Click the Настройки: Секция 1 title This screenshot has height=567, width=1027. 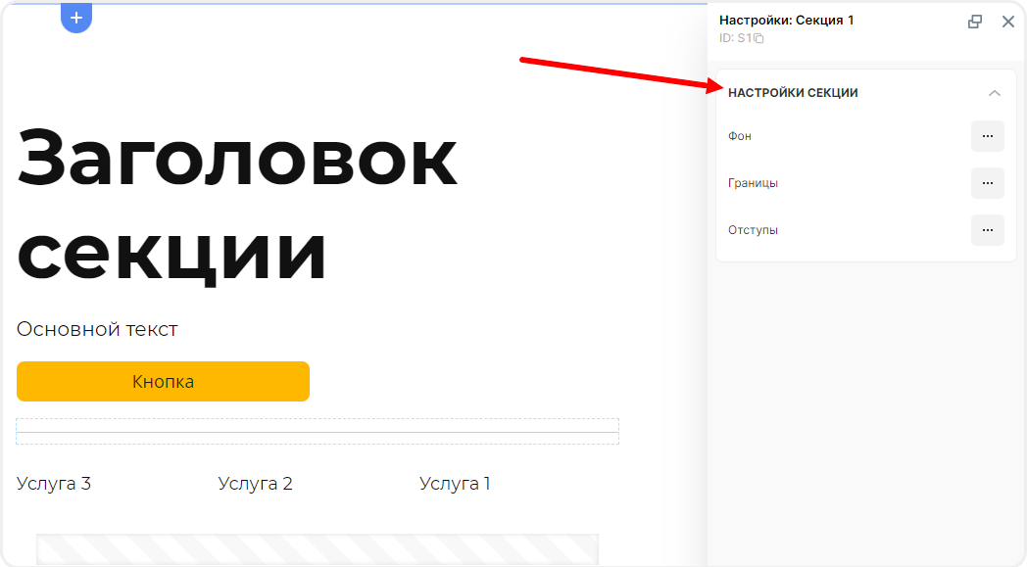coord(787,21)
